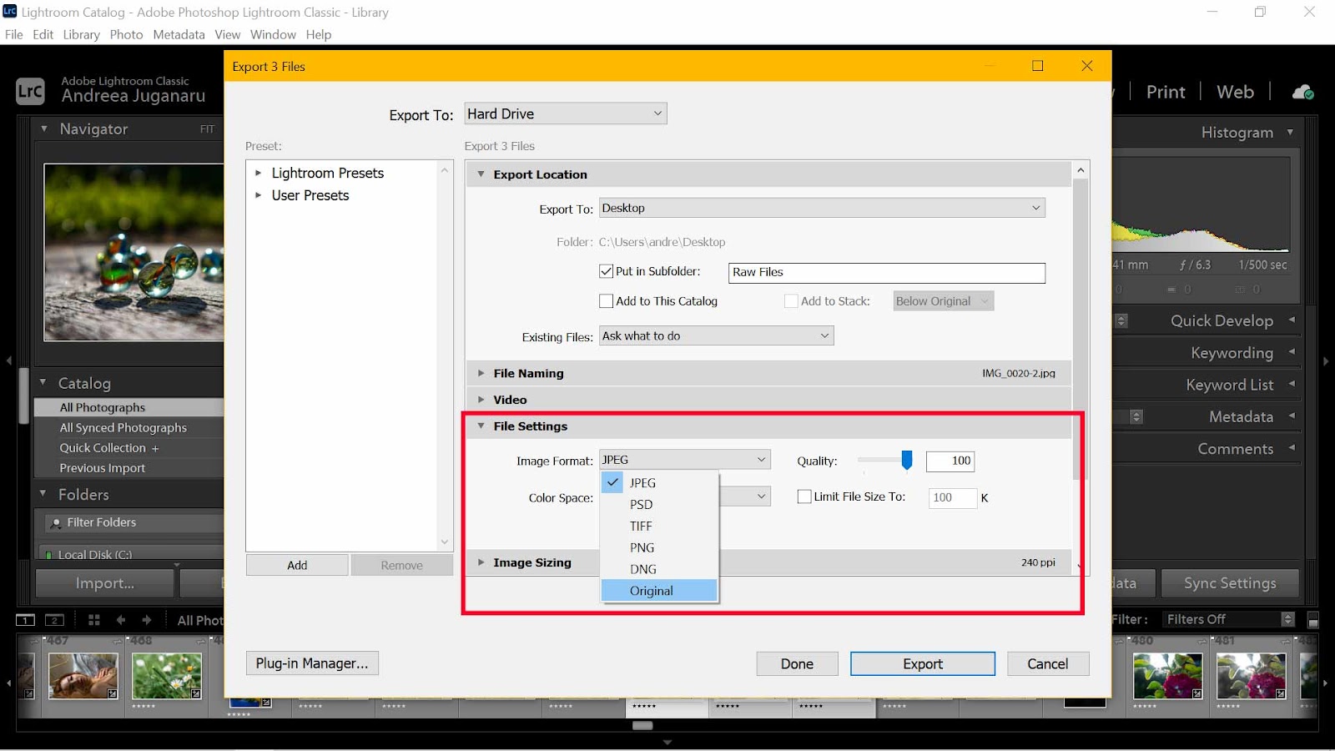Screen dimensions: 1335x751
Task: Click Done in export dialog
Action: 797,663
